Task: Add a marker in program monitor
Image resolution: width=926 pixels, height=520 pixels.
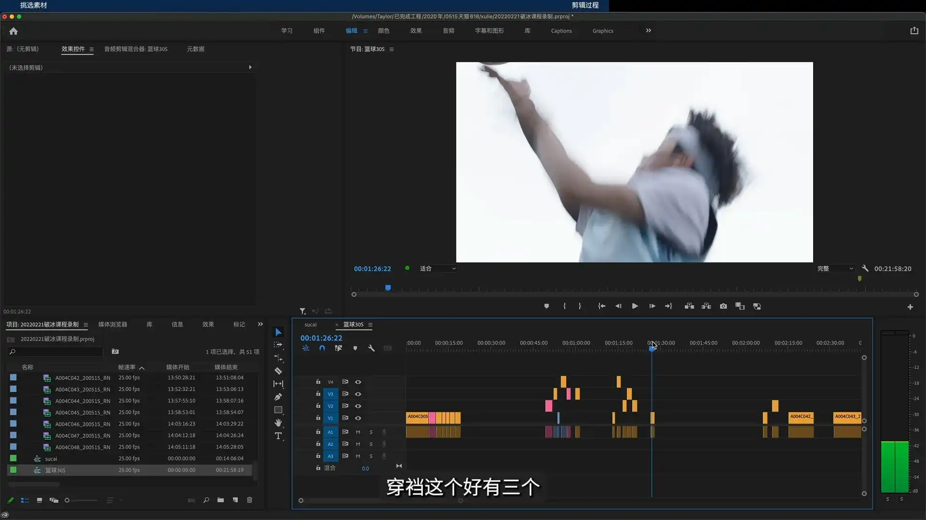Action: [x=546, y=306]
